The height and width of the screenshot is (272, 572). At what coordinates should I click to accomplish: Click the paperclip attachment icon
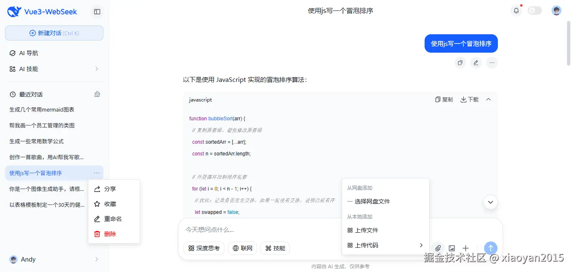coord(438,248)
